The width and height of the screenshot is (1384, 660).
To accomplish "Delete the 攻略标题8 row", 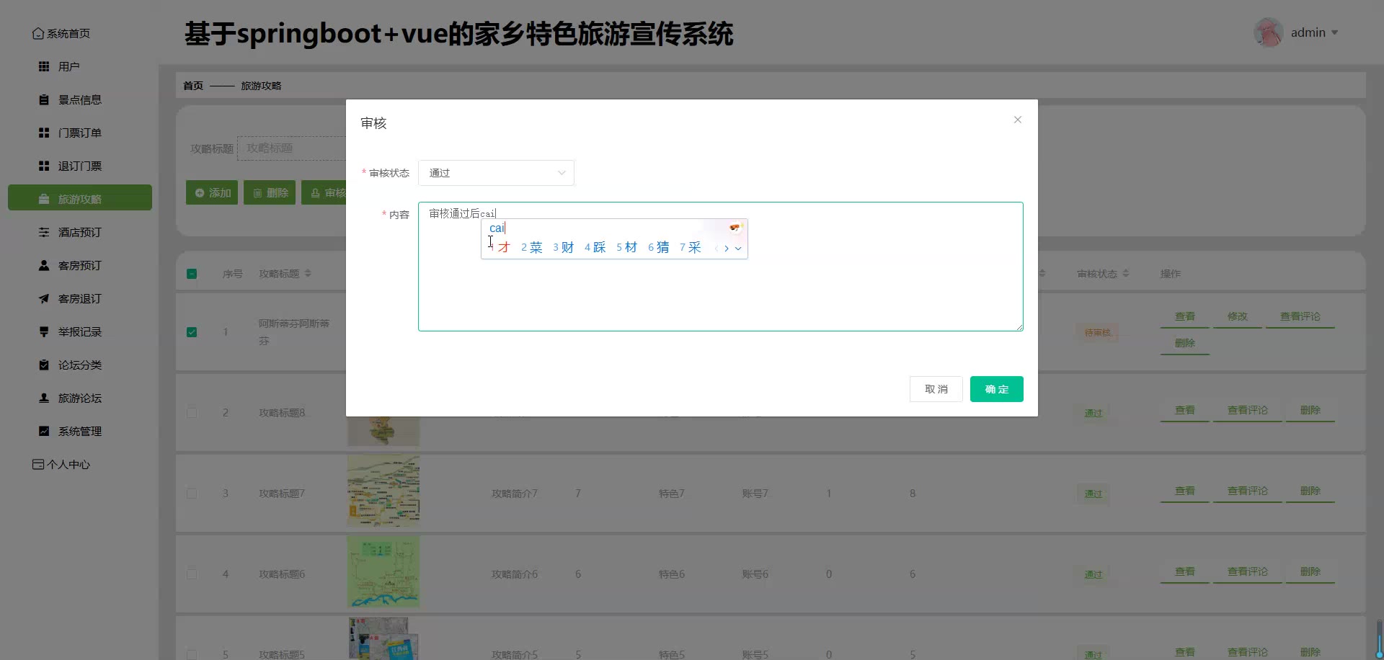I will point(1310,411).
